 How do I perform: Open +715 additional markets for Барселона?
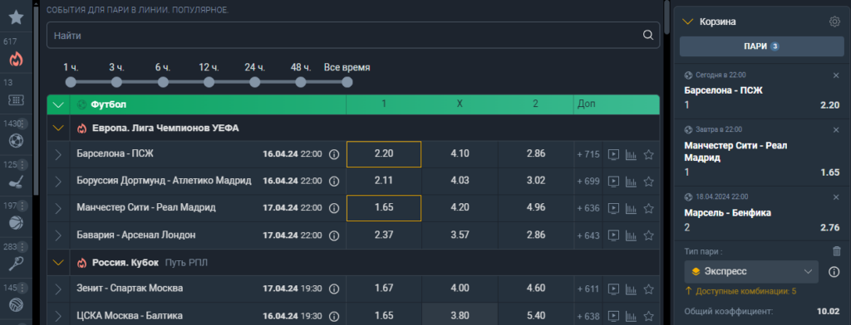pos(588,154)
